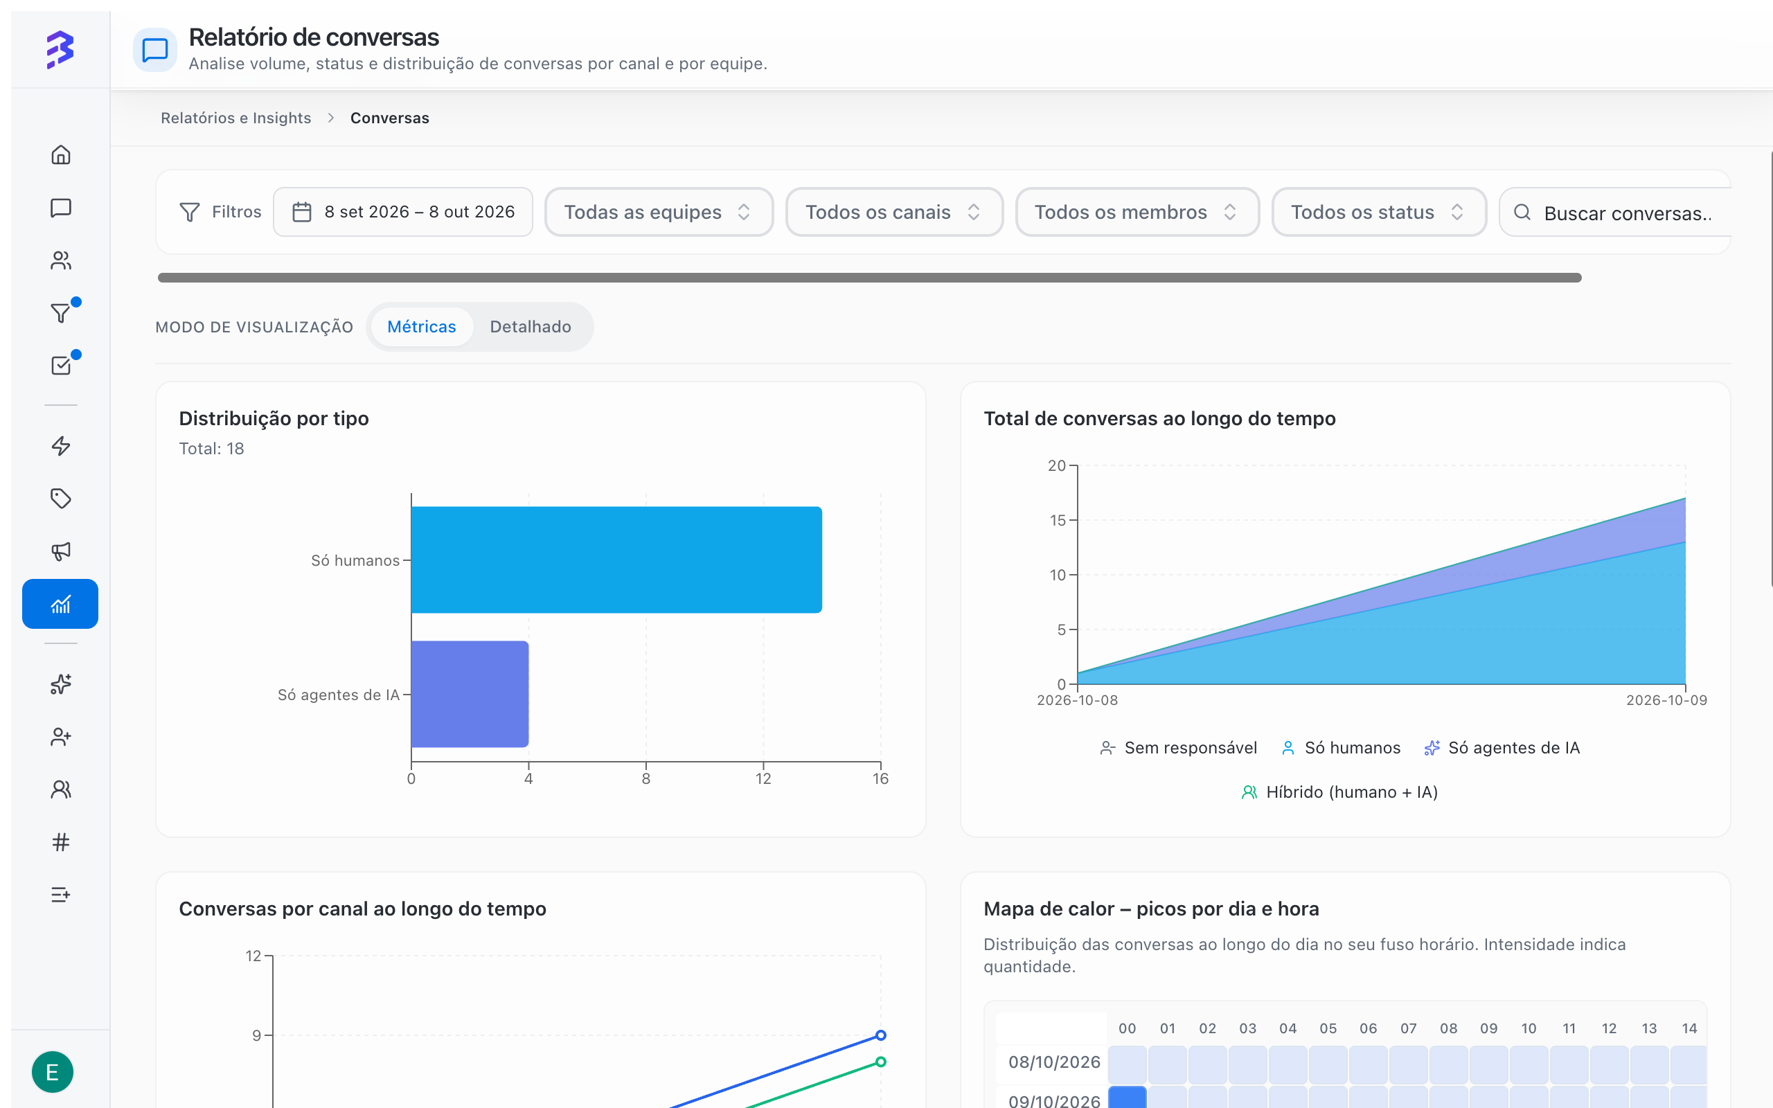Open the sparkle AI agents sidebar icon
This screenshot has width=1773, height=1108.
click(x=61, y=683)
